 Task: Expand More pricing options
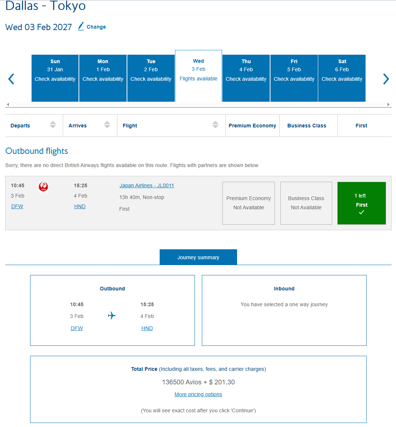point(198,394)
